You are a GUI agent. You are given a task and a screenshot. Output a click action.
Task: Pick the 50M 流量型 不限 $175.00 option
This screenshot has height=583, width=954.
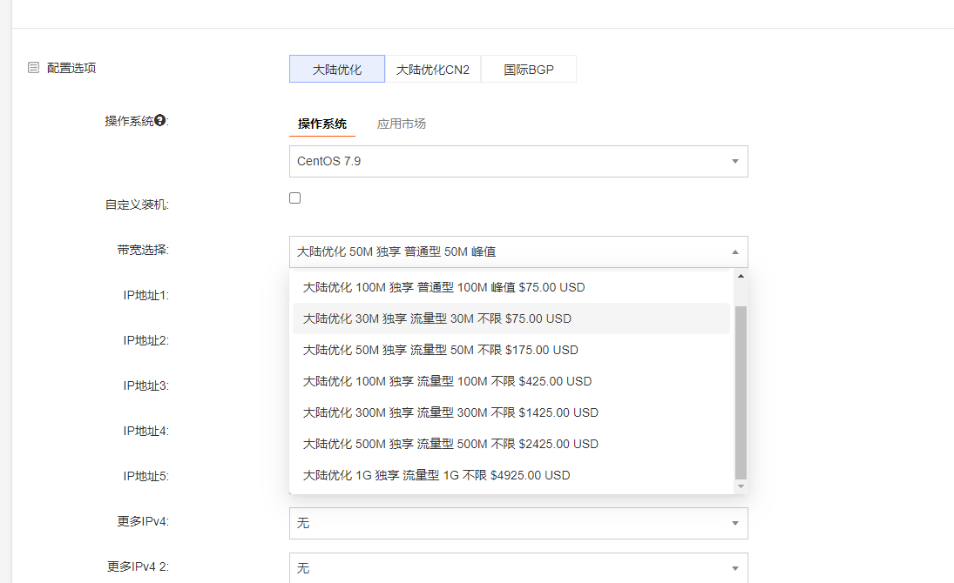(440, 350)
